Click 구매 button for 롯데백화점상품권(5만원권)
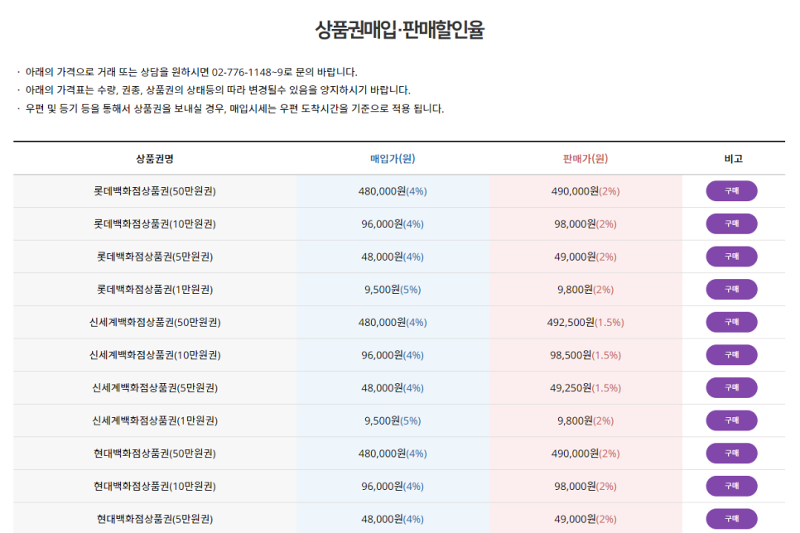 point(731,256)
